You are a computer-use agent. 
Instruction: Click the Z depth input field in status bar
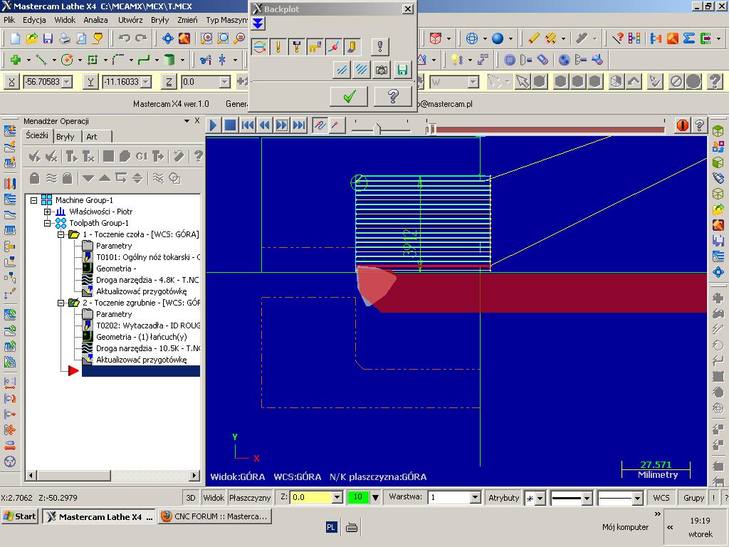(312, 497)
